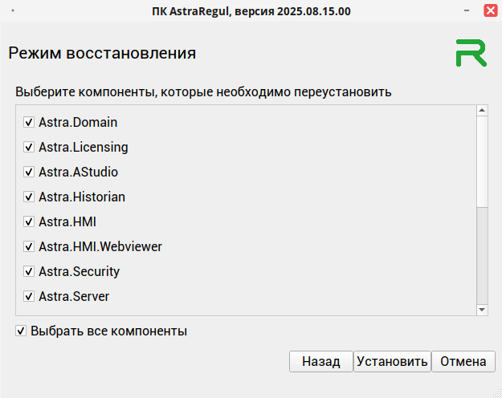
Task: Toggle the Astra.Server checkbox
Action: click(x=29, y=297)
